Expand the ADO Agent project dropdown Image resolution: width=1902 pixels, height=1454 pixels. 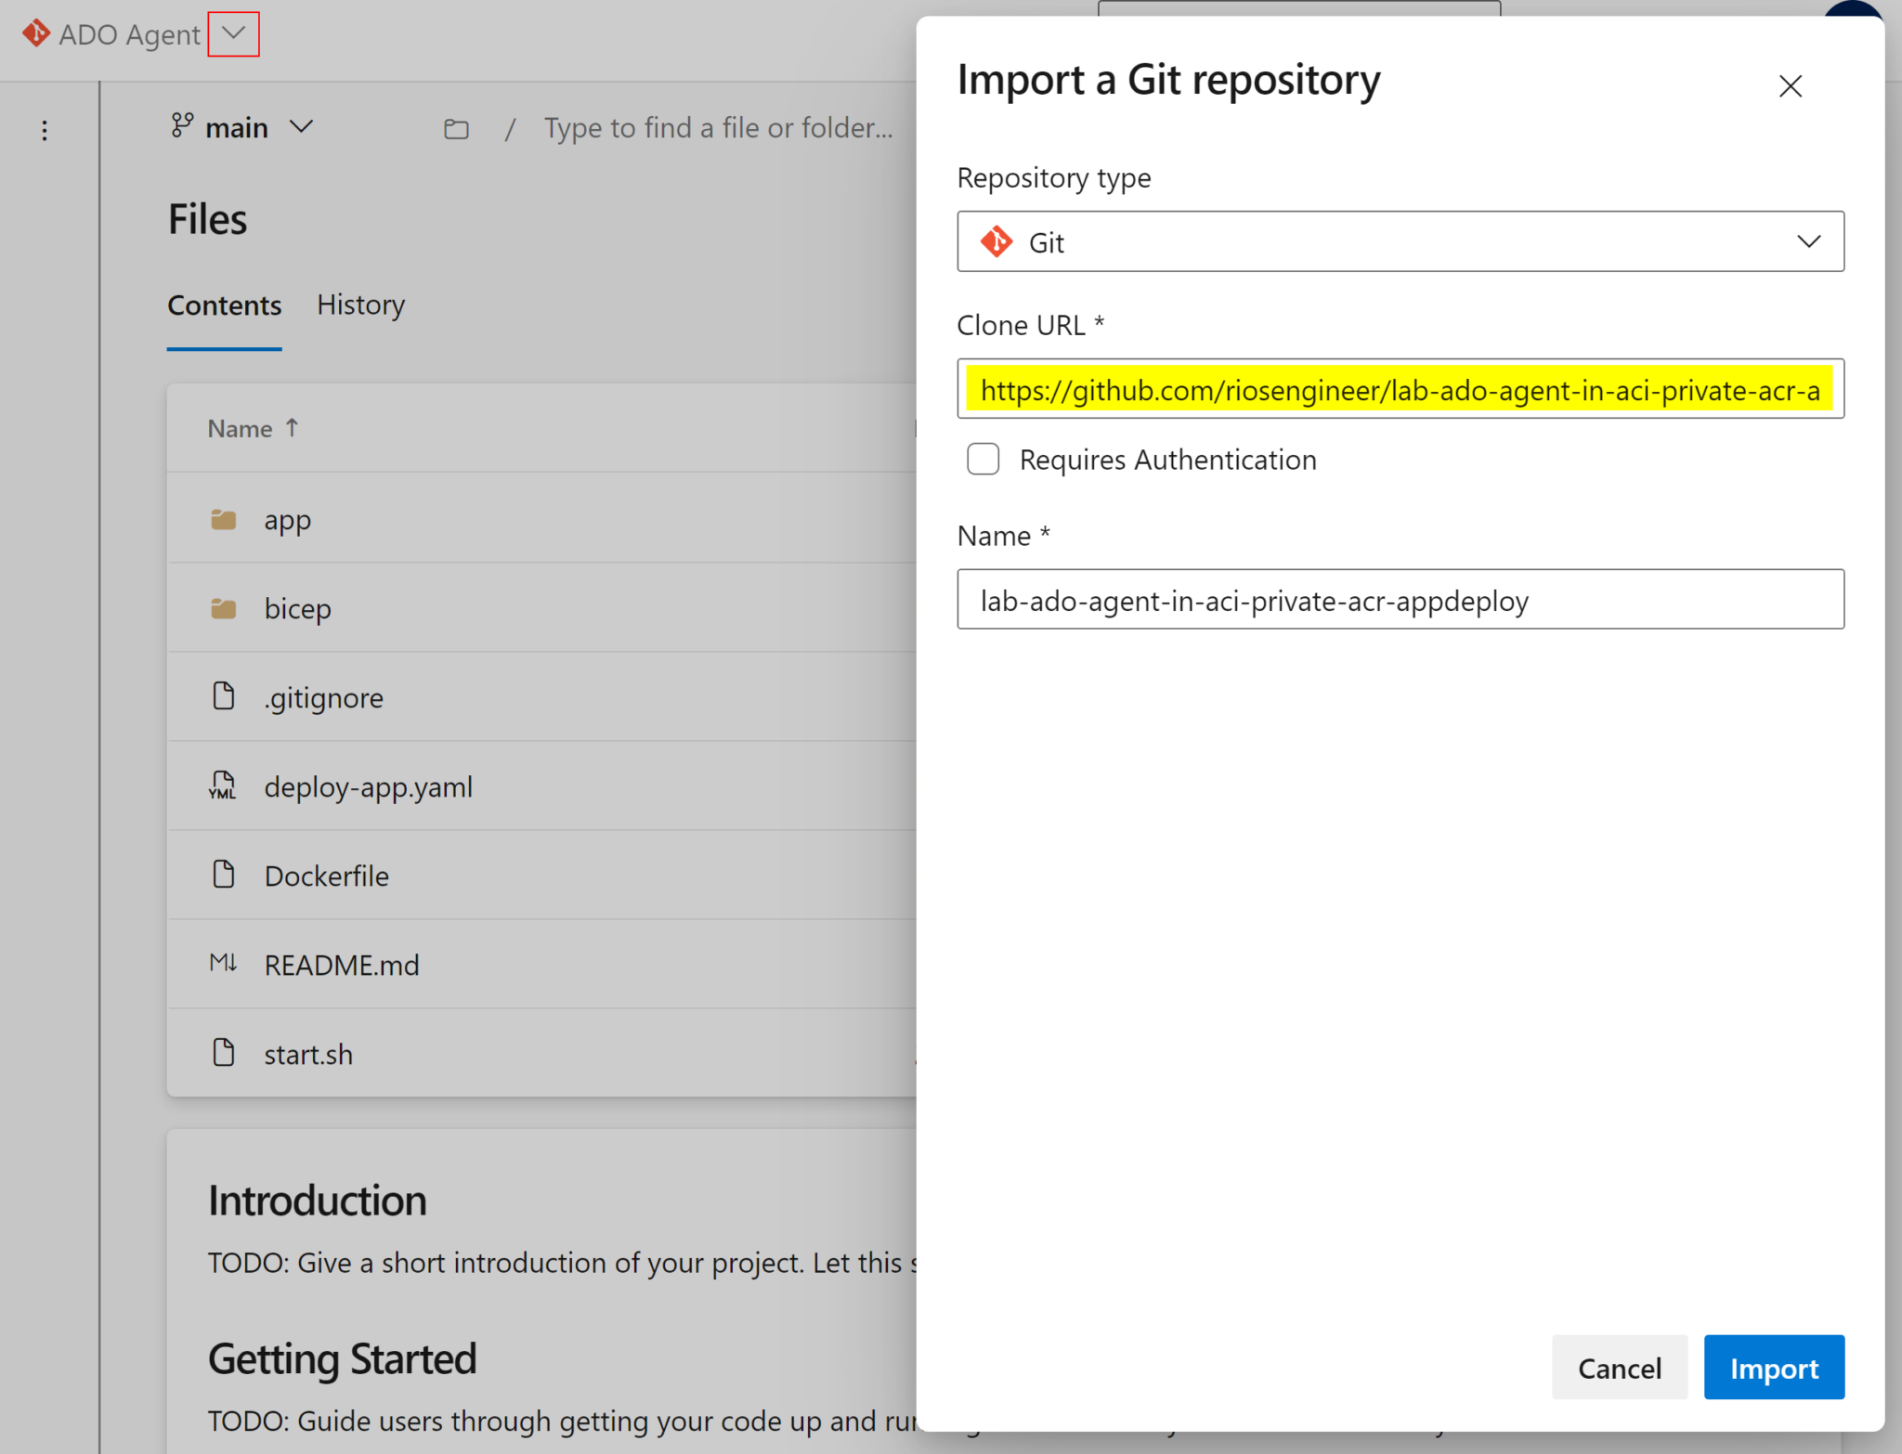(233, 33)
